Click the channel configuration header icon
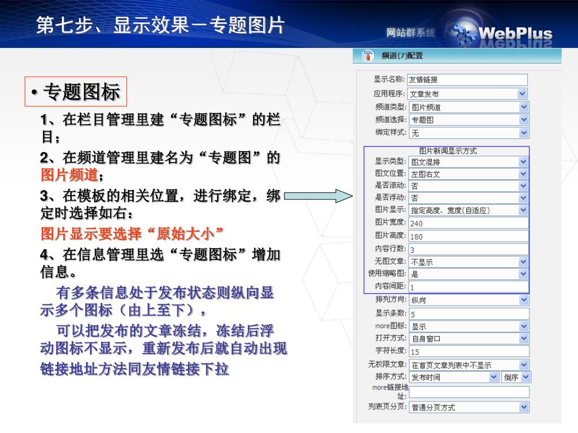 (x=367, y=56)
